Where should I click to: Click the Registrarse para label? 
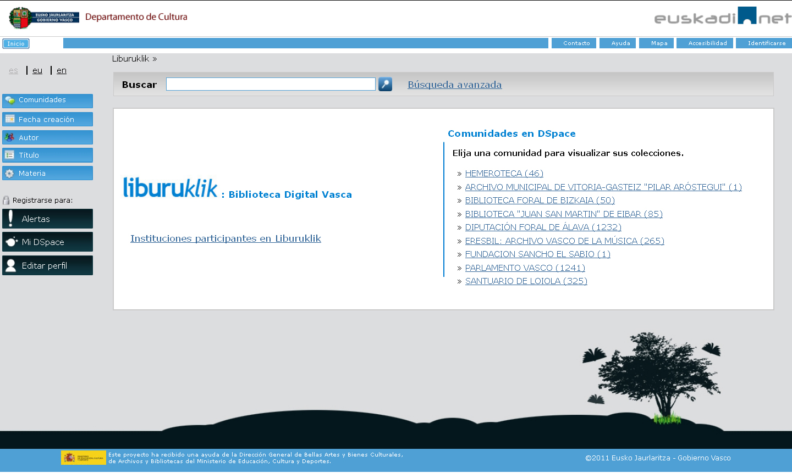42,201
